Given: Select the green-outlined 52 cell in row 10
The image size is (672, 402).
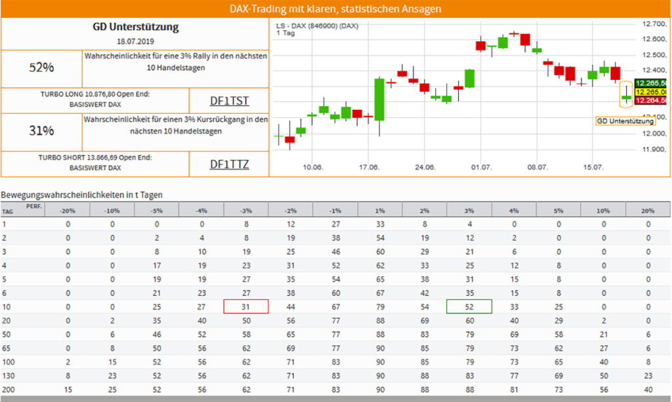Looking at the screenshot, I should coord(469,306).
